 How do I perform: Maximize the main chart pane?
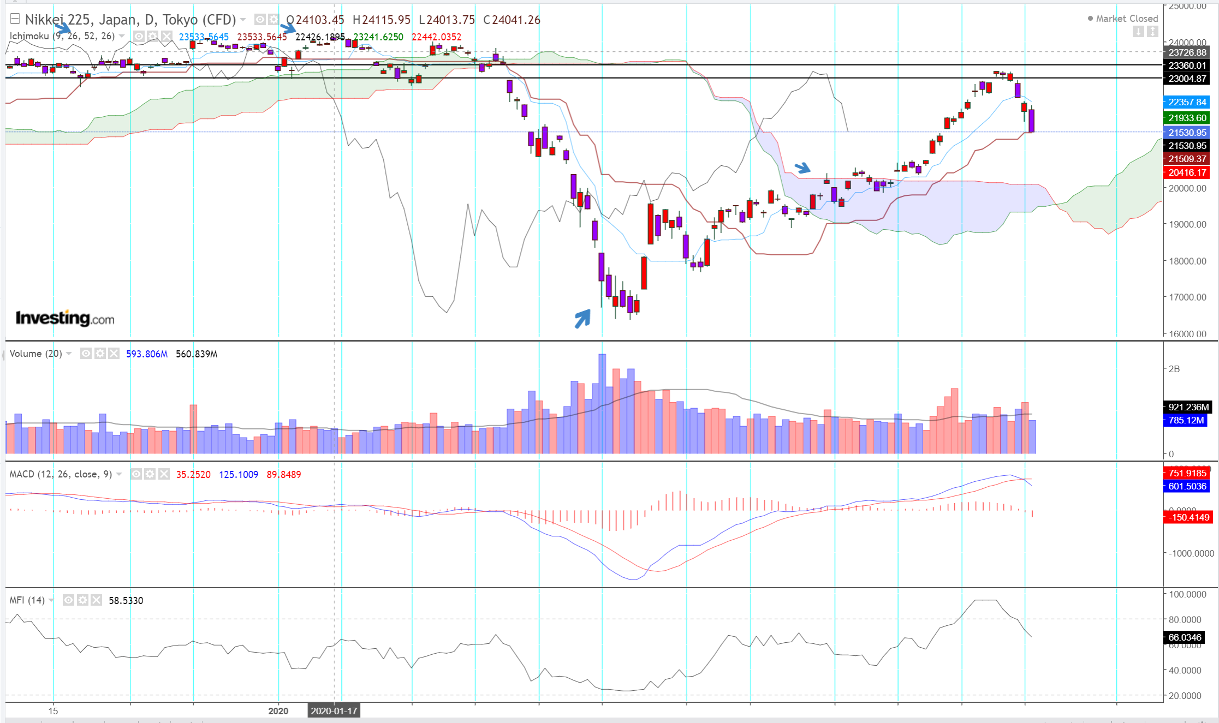[1152, 32]
